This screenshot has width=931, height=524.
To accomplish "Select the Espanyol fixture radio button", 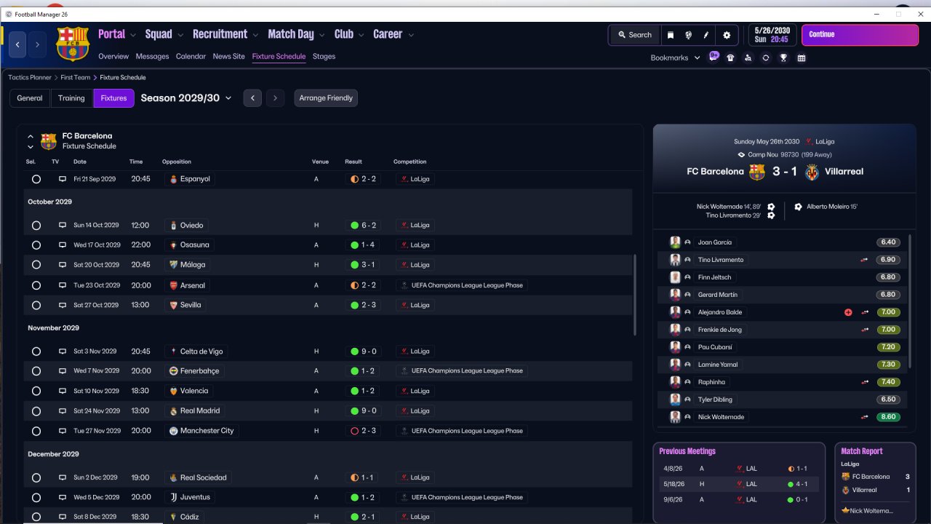I will [x=36, y=179].
